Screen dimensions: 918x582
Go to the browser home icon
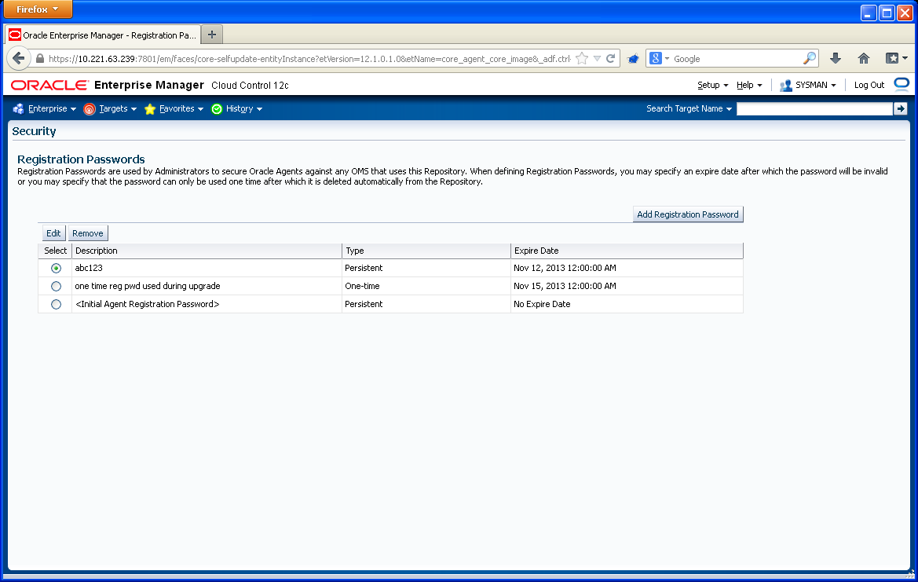tap(864, 58)
